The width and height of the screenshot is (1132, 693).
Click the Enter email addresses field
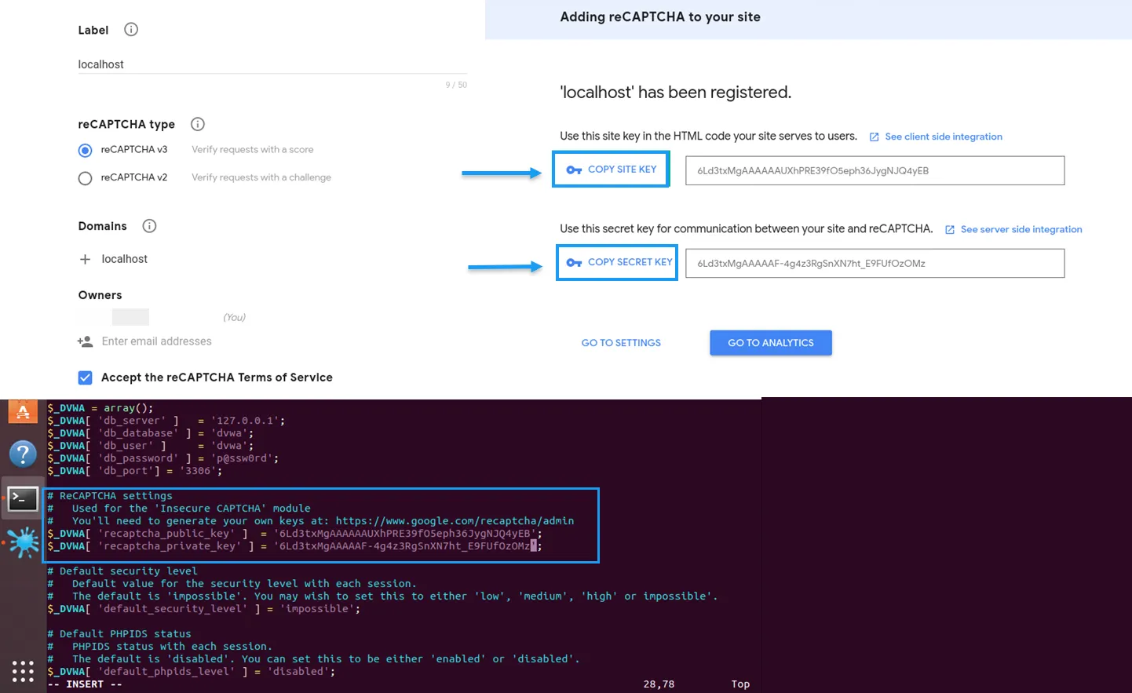coord(157,341)
